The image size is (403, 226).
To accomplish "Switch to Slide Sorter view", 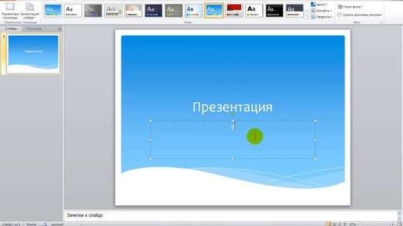I will (x=334, y=224).
